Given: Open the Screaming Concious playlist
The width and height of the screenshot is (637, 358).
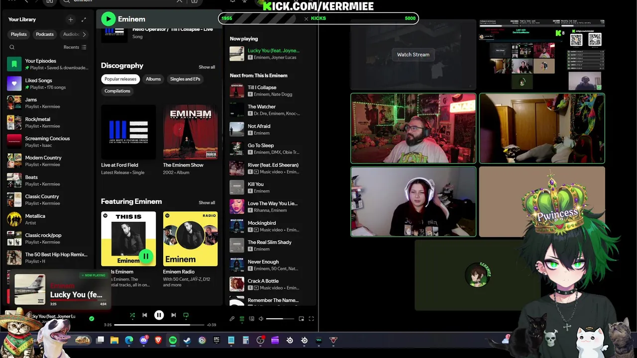Looking at the screenshot, I should [x=48, y=142].
